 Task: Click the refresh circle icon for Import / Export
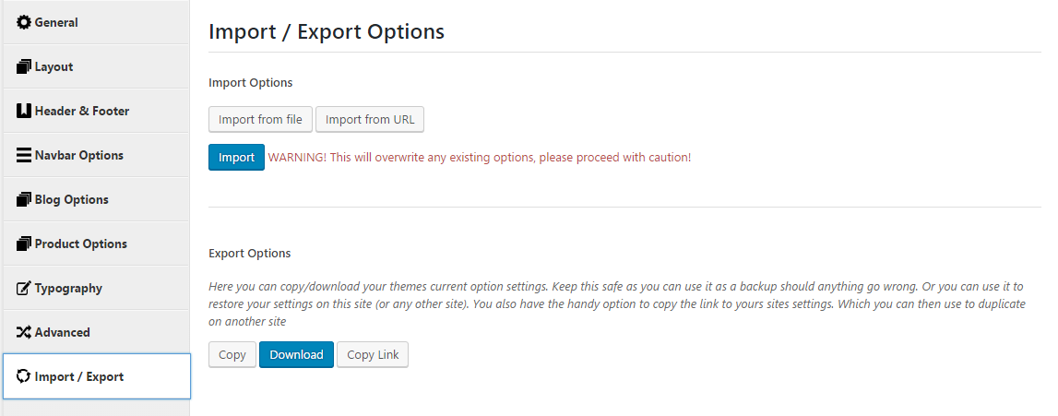[24, 376]
